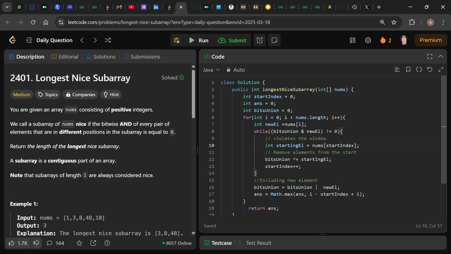
Task: Maximize Code panel with fullscreen brackets
Action: 430,56
